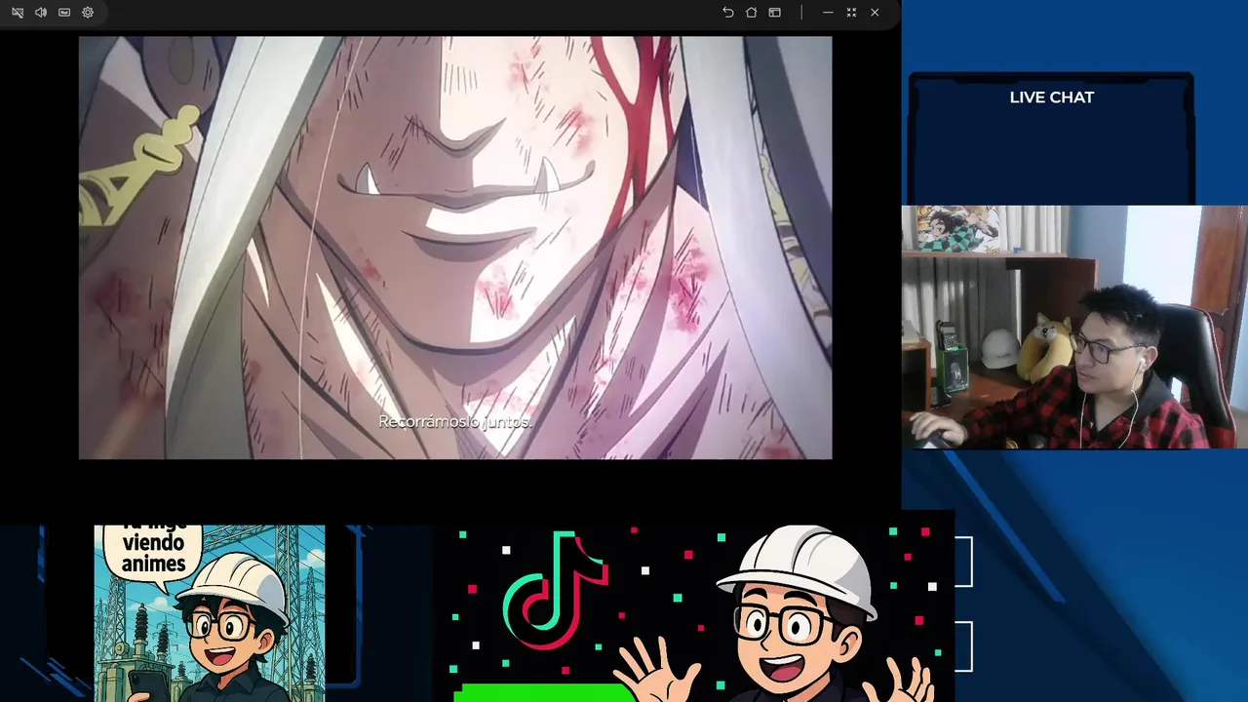Close the mirroring window with X
The height and width of the screenshot is (702, 1248).
(x=875, y=13)
